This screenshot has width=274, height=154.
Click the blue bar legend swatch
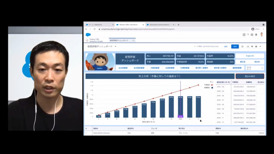[212, 88]
